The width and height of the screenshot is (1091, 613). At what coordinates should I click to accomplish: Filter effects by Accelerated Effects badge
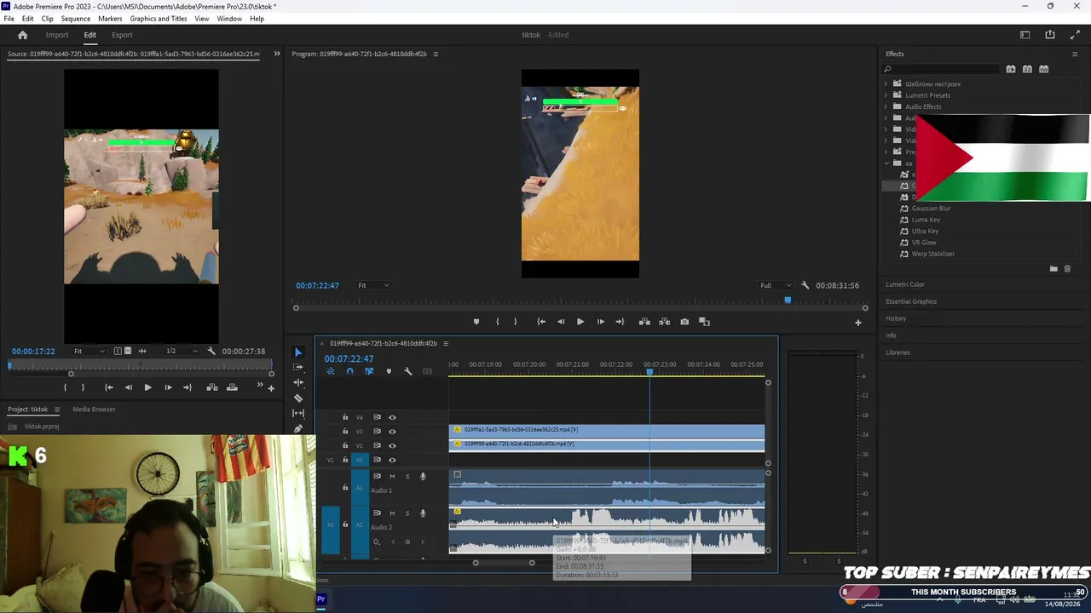[x=1011, y=69]
